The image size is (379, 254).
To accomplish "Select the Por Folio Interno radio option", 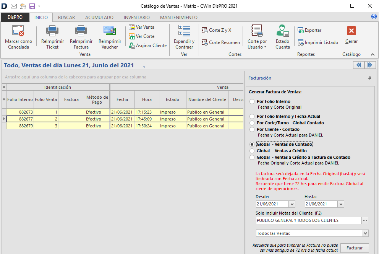I will point(252,102).
